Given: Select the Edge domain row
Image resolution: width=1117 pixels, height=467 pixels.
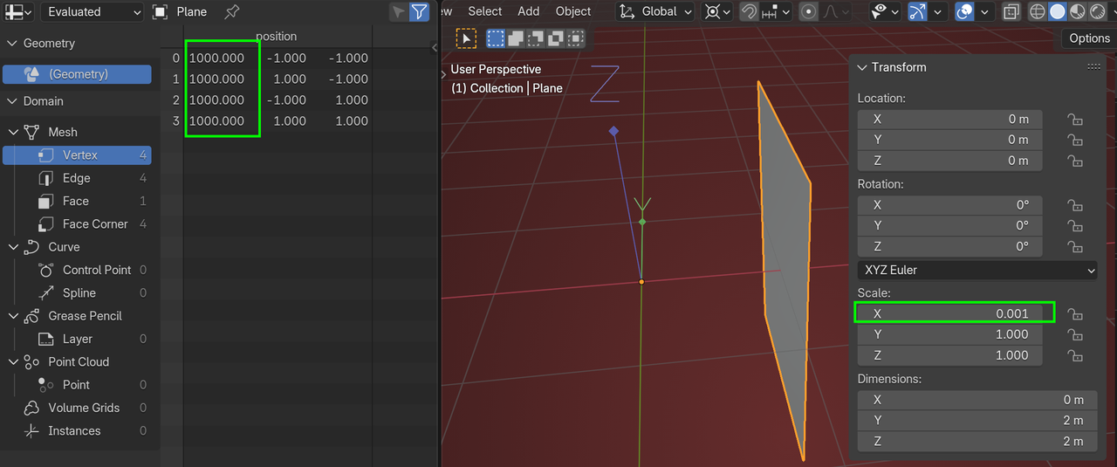Looking at the screenshot, I should (77, 178).
